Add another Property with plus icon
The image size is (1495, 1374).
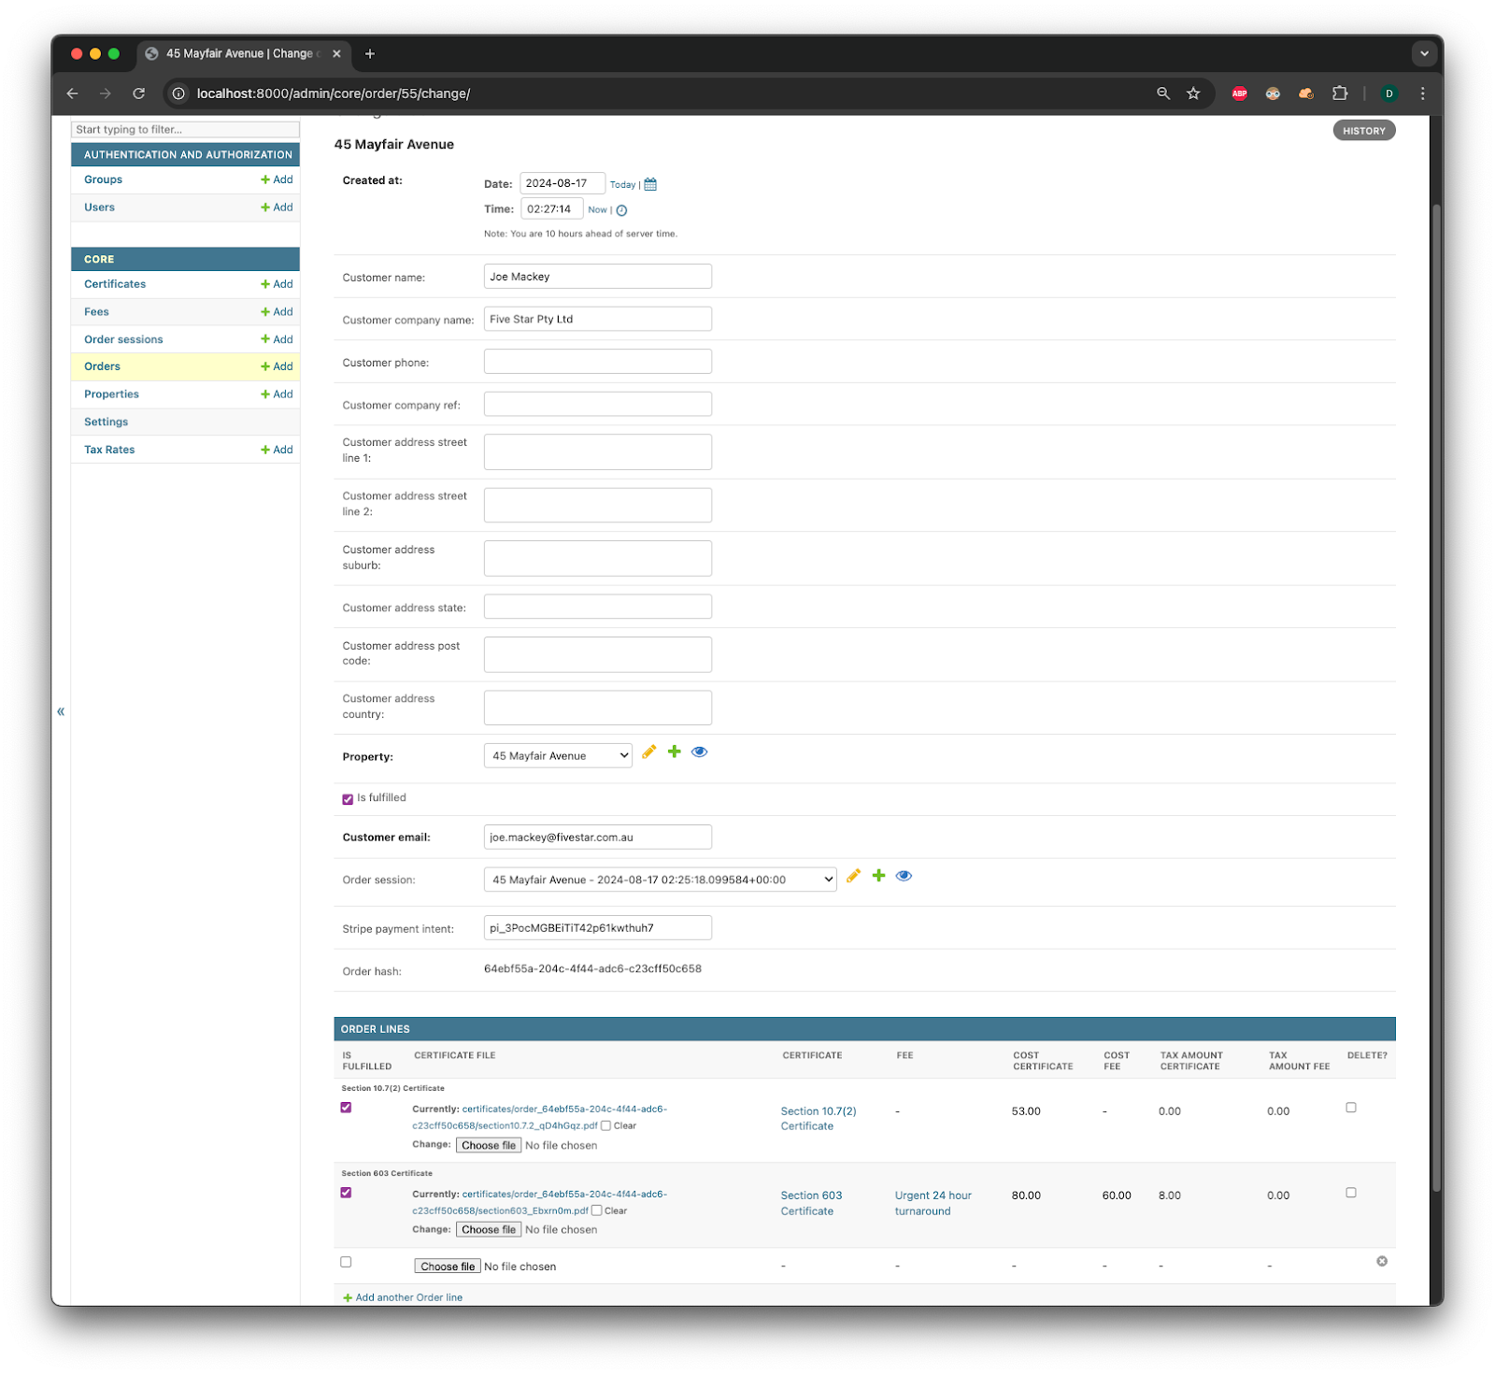(x=674, y=751)
